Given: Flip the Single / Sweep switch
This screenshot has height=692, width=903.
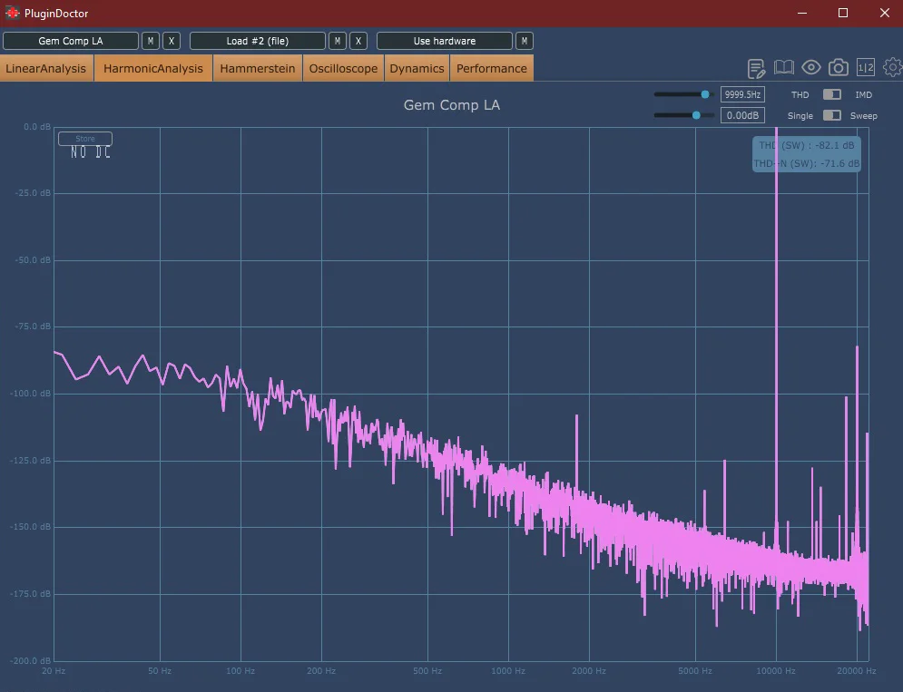Looking at the screenshot, I should pyautogui.click(x=831, y=115).
